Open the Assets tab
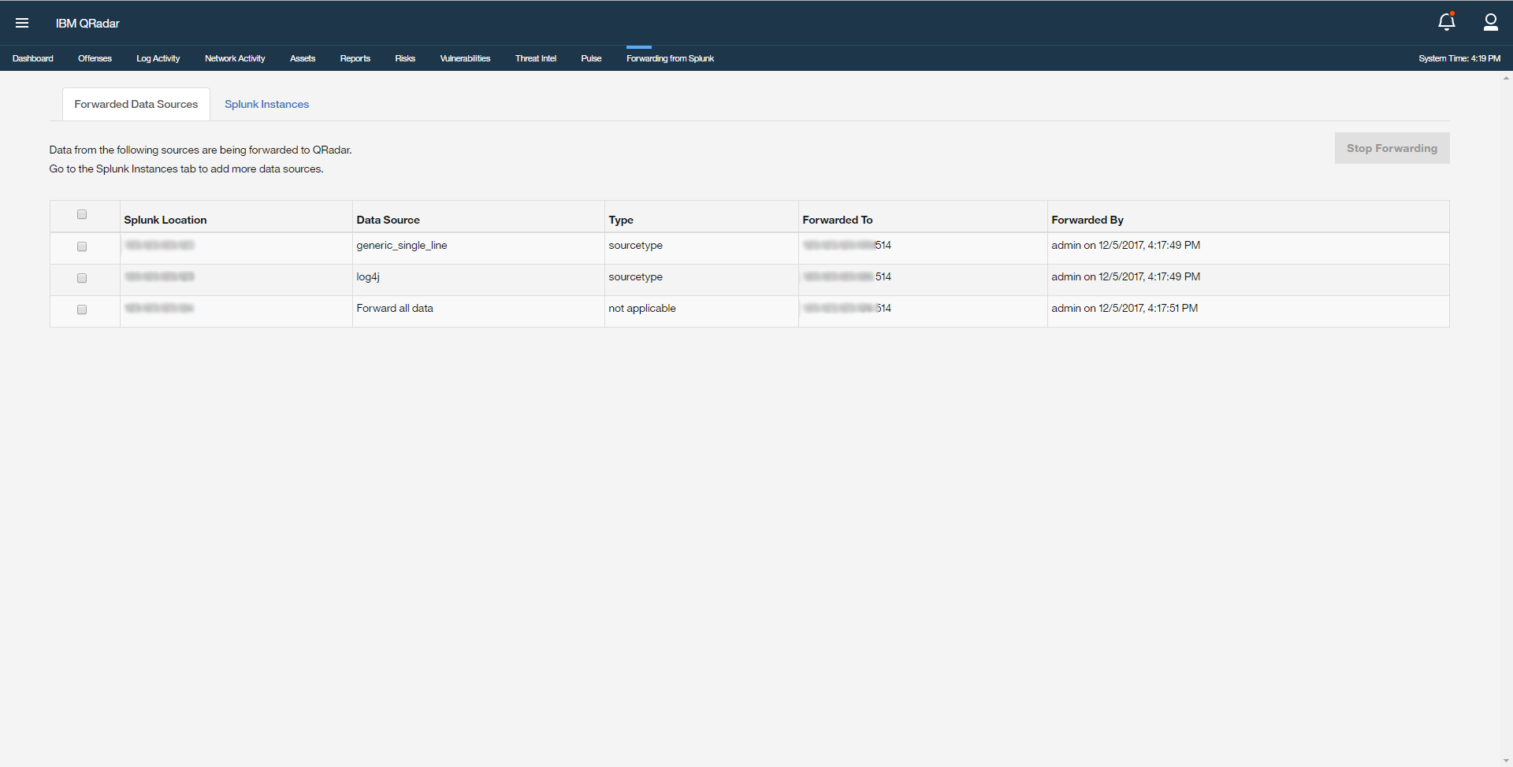The image size is (1513, 767). tap(303, 58)
